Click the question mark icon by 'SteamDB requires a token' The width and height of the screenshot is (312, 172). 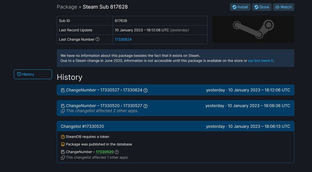(62, 137)
